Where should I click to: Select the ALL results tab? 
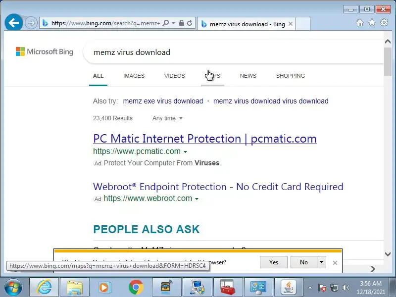98,76
